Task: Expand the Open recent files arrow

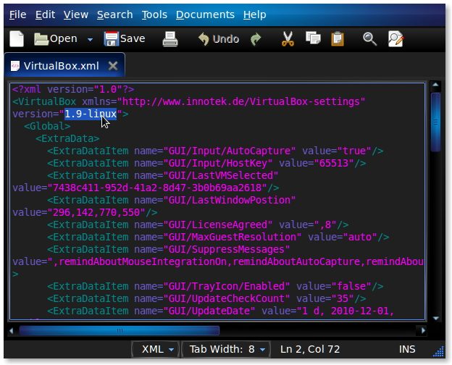Action: coord(90,40)
